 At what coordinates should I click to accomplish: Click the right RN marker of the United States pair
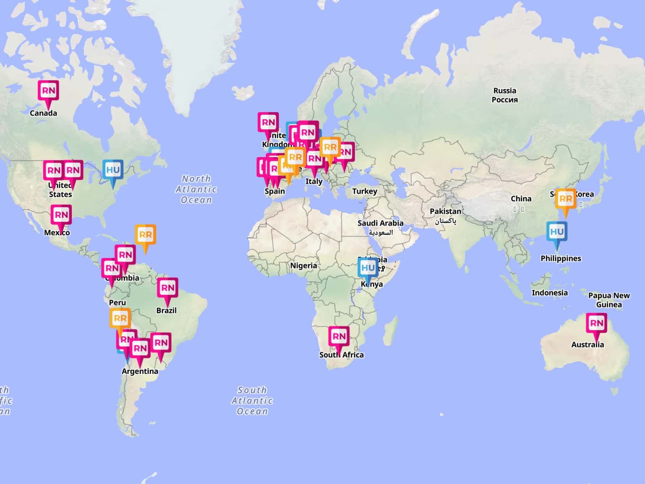[73, 171]
